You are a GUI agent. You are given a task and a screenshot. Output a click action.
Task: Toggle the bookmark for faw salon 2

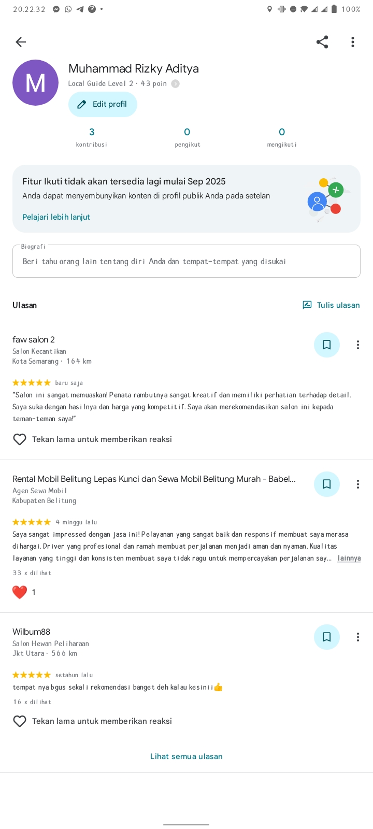coord(327,345)
